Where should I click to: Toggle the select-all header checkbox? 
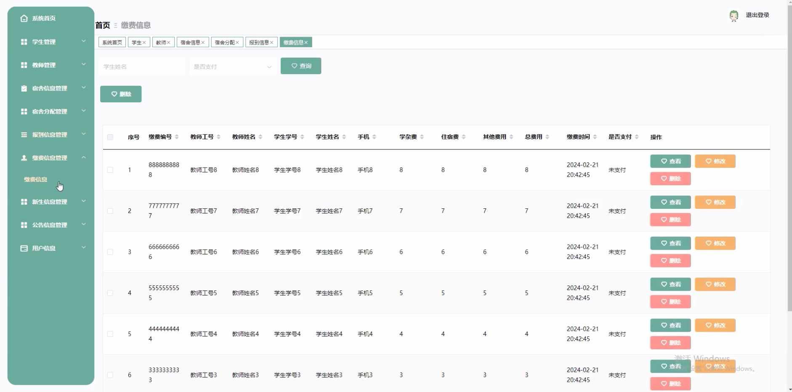[110, 137]
